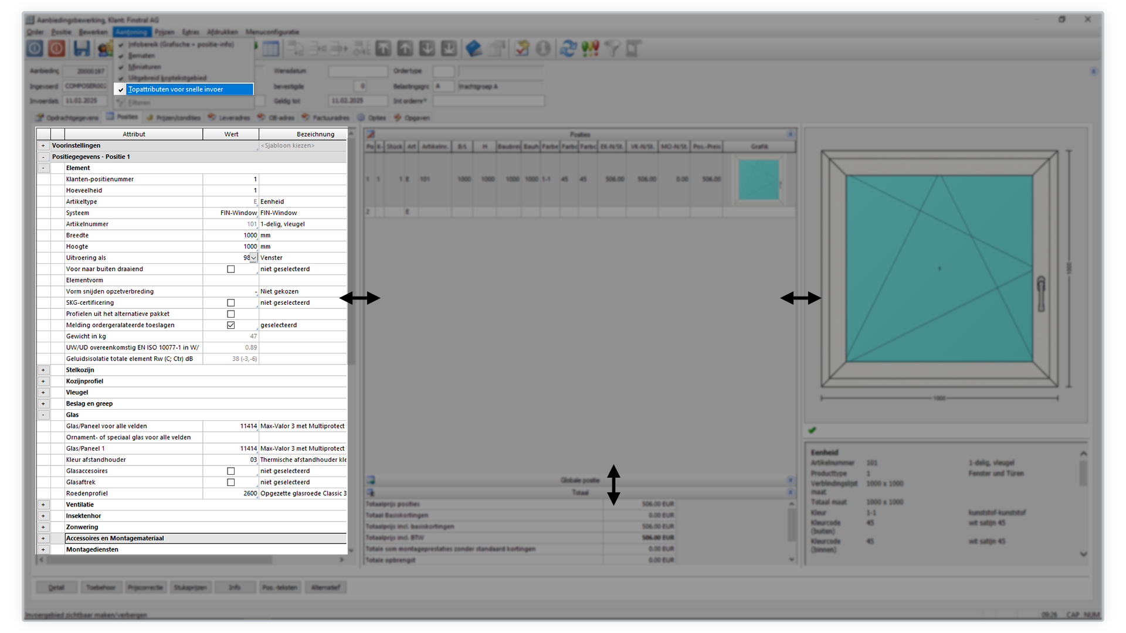Click the Prijscorrectie button
The height and width of the screenshot is (633, 1126).
(x=145, y=587)
